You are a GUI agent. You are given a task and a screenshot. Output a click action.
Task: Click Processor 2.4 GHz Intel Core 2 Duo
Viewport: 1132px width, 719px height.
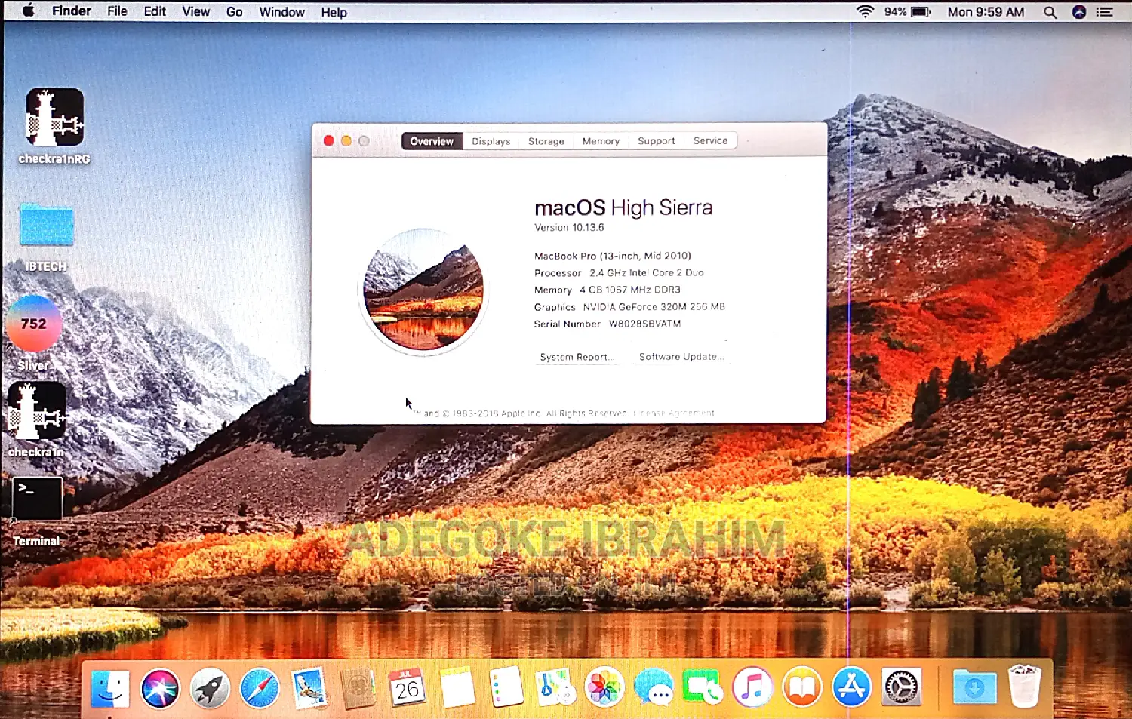(619, 273)
